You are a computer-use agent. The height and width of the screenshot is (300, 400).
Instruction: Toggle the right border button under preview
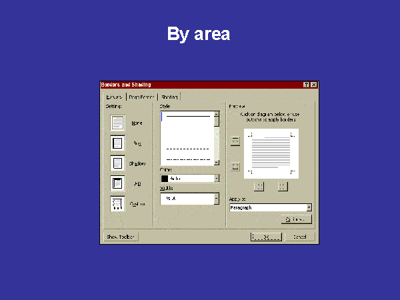coord(282,187)
